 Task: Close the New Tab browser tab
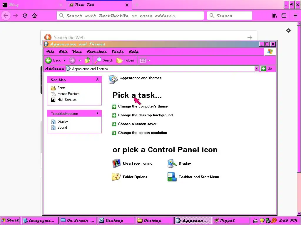coord(127,5)
